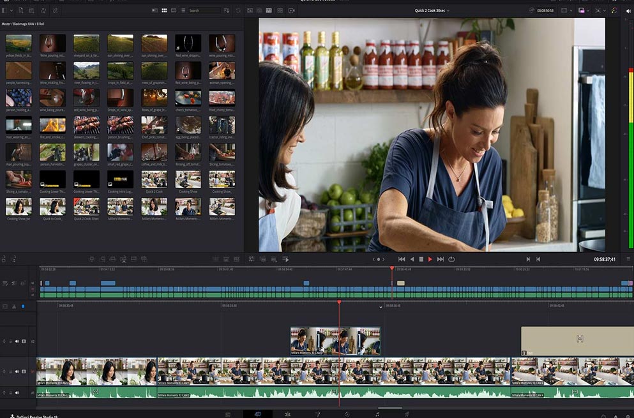Click the mark out point button
Viewport: 634px width, 418px height.
[x=538, y=259]
